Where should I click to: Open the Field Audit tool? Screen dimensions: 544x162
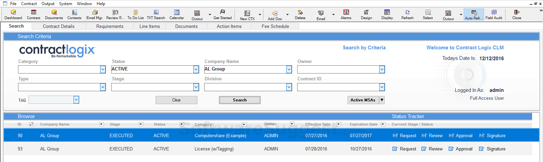pos(494,14)
